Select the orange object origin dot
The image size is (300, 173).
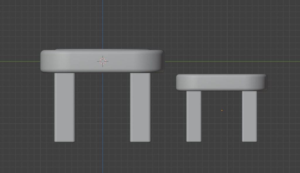[222, 110]
